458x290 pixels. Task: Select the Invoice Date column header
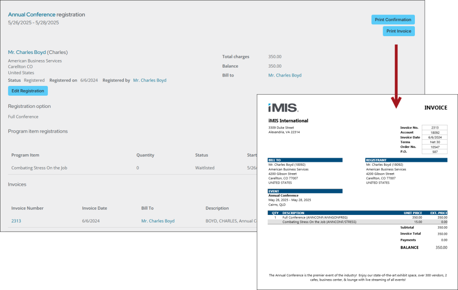point(94,208)
